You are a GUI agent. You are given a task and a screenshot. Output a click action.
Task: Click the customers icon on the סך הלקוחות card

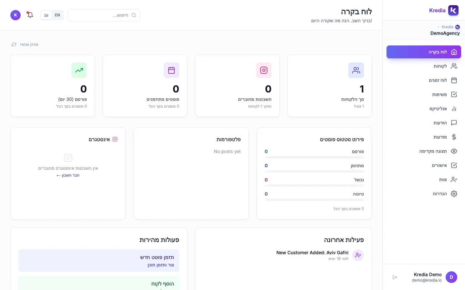coord(356,70)
